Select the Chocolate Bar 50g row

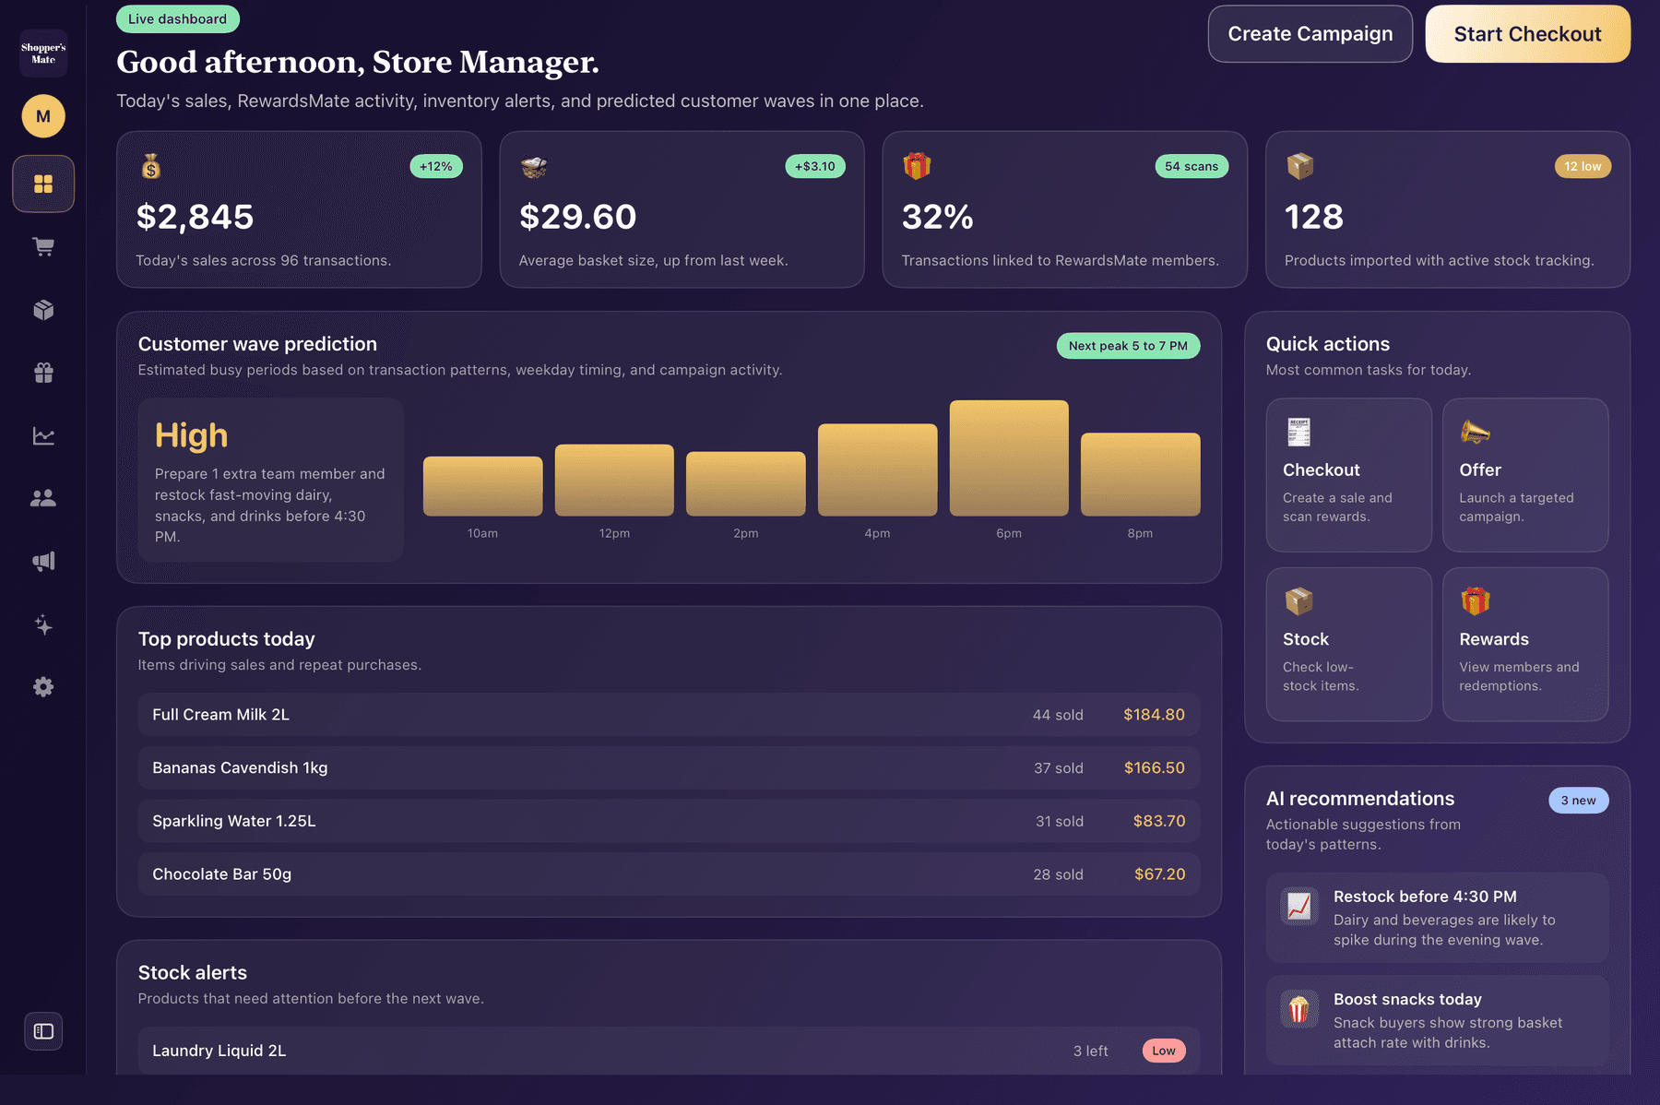(669, 874)
